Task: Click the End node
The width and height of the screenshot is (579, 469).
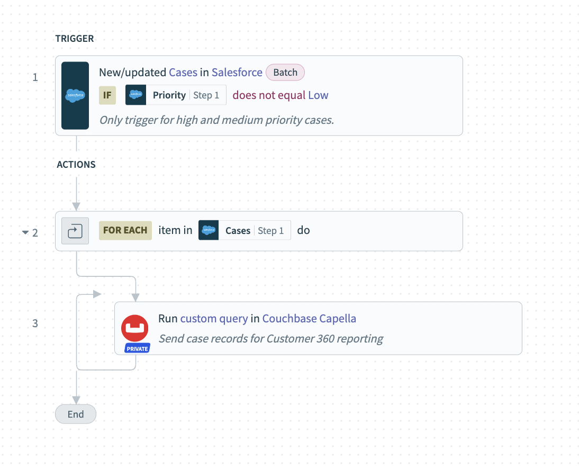Action: 76,414
